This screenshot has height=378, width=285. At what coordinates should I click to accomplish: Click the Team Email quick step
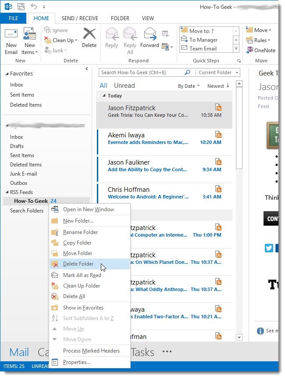click(207, 48)
